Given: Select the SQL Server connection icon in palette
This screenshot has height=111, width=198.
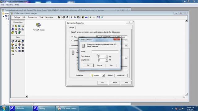Looking at the screenshot, I should 13,26.
